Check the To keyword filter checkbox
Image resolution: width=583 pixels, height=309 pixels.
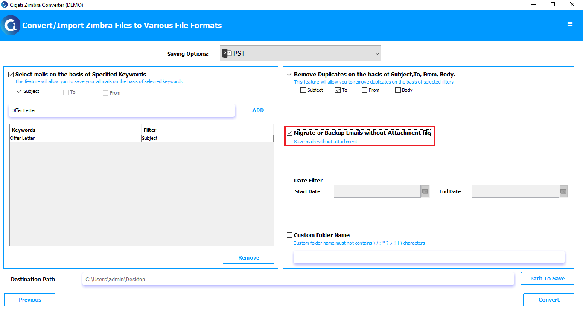point(66,92)
